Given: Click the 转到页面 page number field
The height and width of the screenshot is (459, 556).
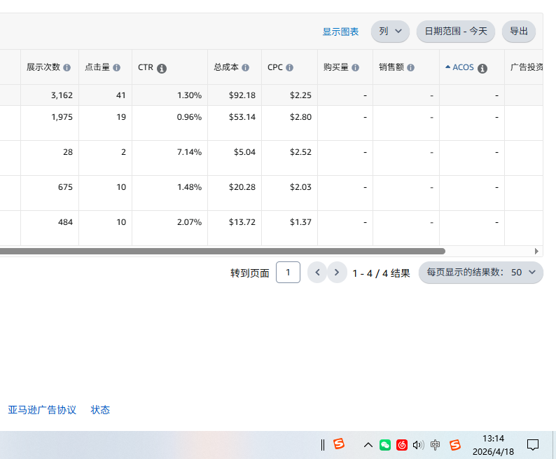Looking at the screenshot, I should pos(288,273).
